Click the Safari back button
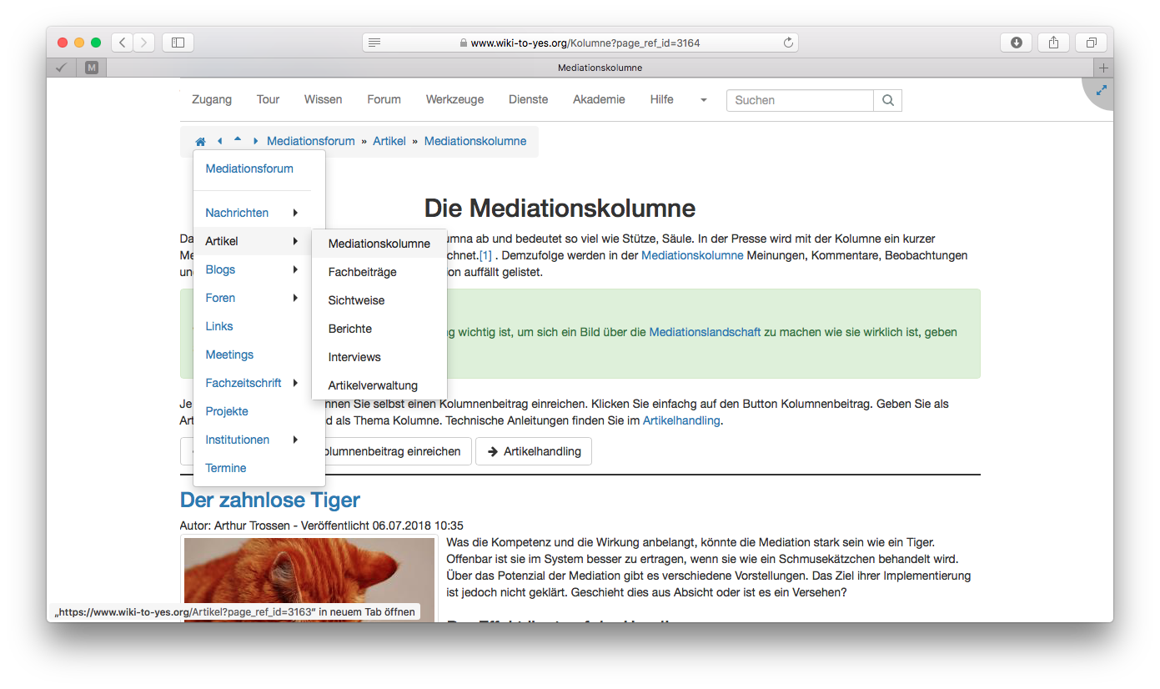The image size is (1160, 689). 123,43
